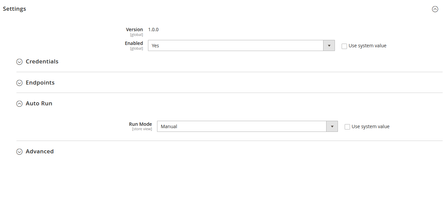Click the Credentials circle chevron icon
The width and height of the screenshot is (447, 206).
coord(19,62)
